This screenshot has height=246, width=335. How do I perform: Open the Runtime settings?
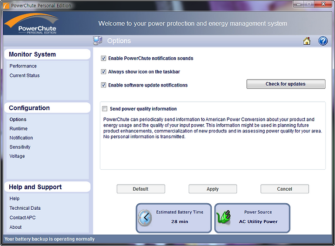point(19,129)
